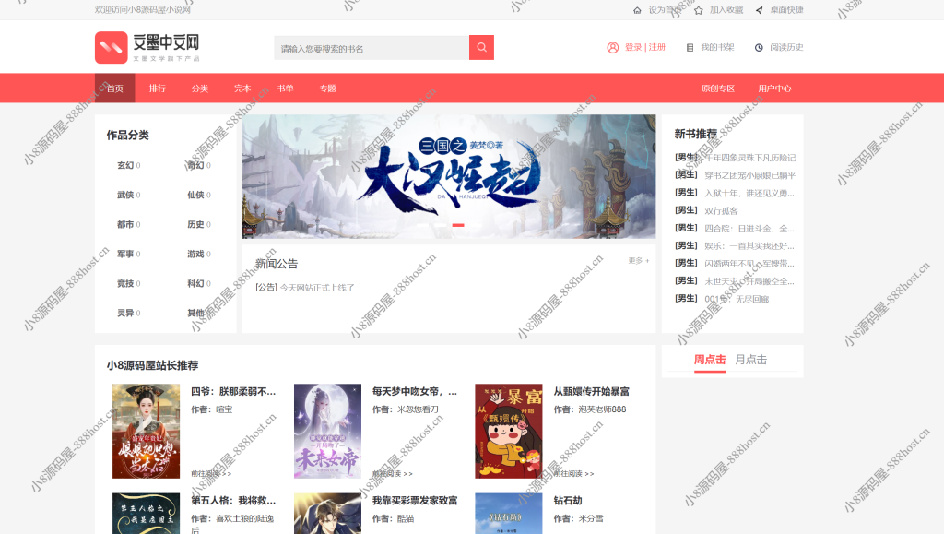Screen dimensions: 944x534
Task: Click 更多 in news announcements
Action: click(638, 261)
